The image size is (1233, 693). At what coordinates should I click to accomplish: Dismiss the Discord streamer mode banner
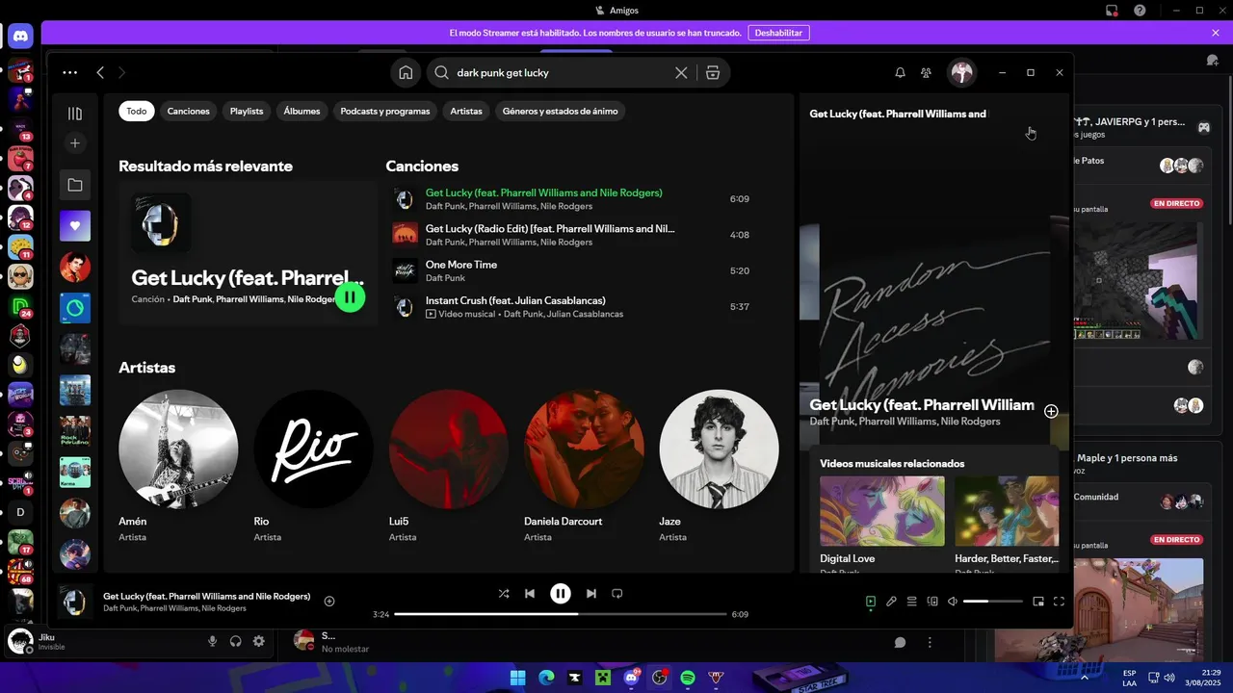pos(1216,33)
